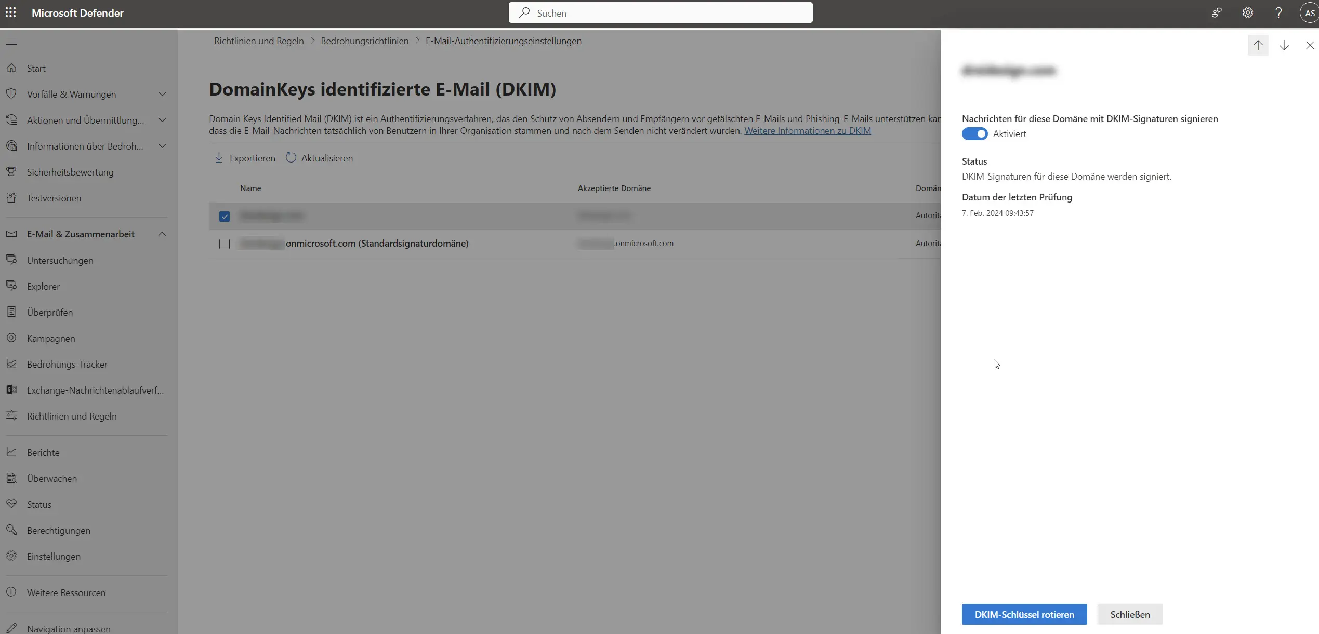Click the Navigation anpassen pencil icon
Viewport: 1319px width, 634px height.
pyautogui.click(x=11, y=628)
